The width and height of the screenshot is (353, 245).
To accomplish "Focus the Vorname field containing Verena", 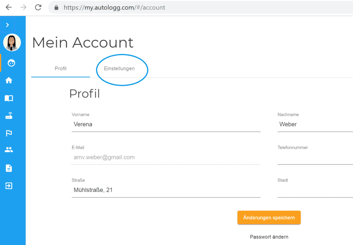I will pos(166,125).
